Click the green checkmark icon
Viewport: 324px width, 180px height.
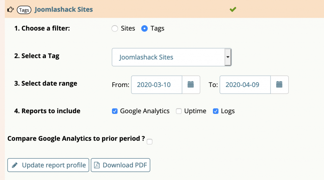(x=233, y=9)
